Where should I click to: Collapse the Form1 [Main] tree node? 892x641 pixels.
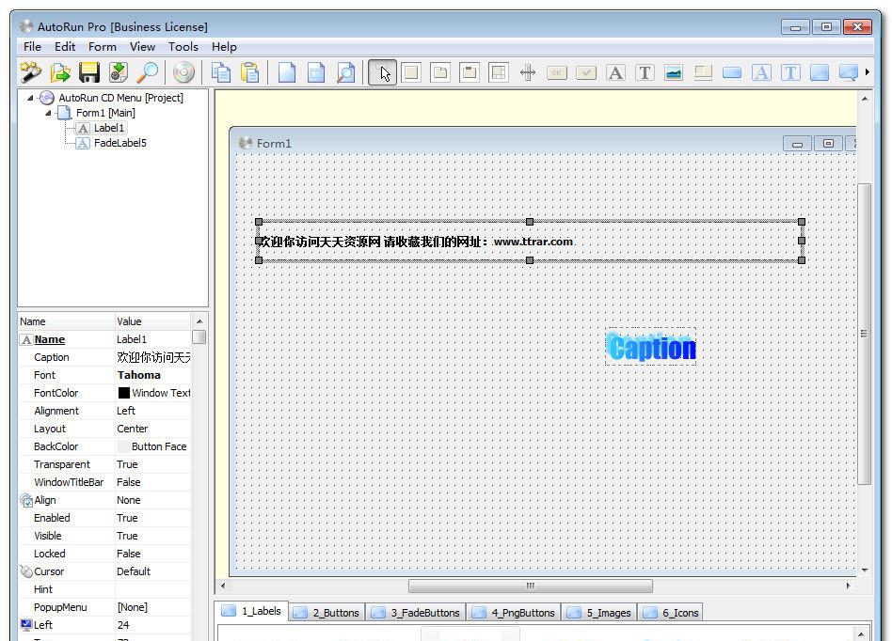click(48, 113)
